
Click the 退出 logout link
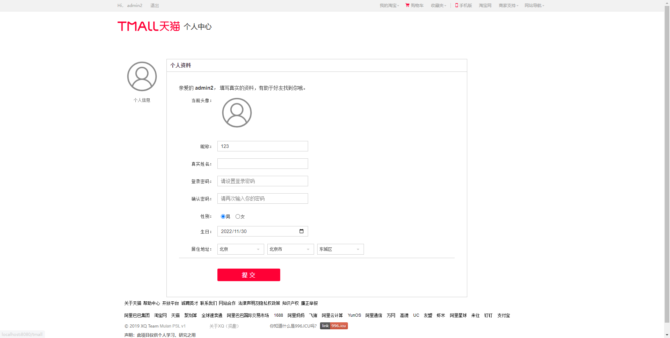pyautogui.click(x=155, y=6)
